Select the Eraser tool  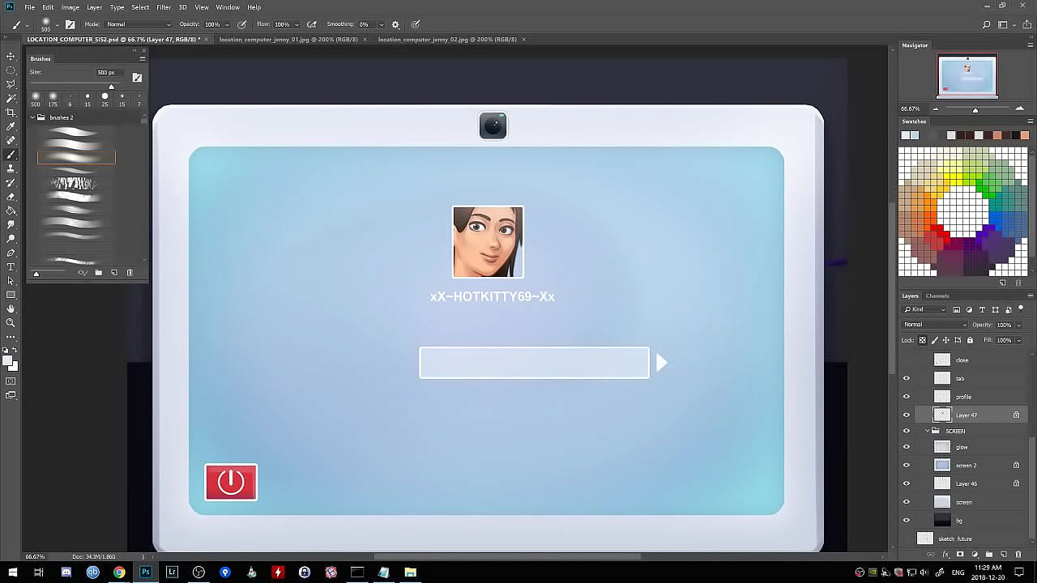pyautogui.click(x=11, y=197)
